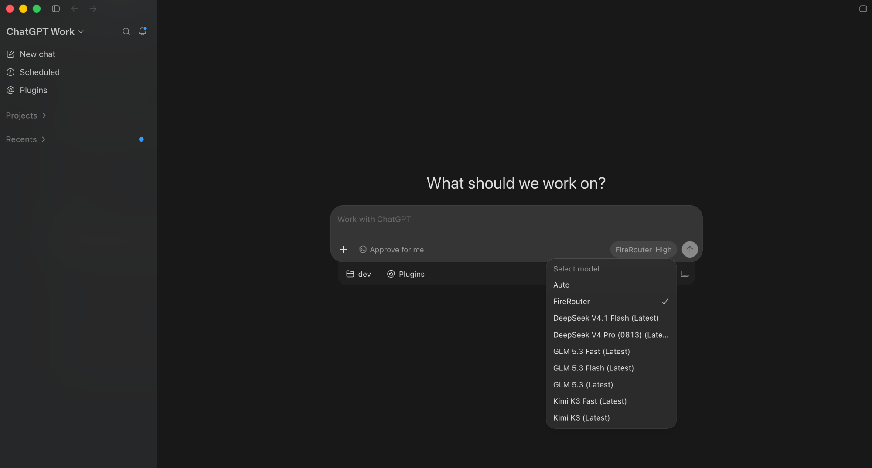Viewport: 872px width, 468px height.
Task: Open the FireRouter High model selector
Action: pyautogui.click(x=643, y=250)
